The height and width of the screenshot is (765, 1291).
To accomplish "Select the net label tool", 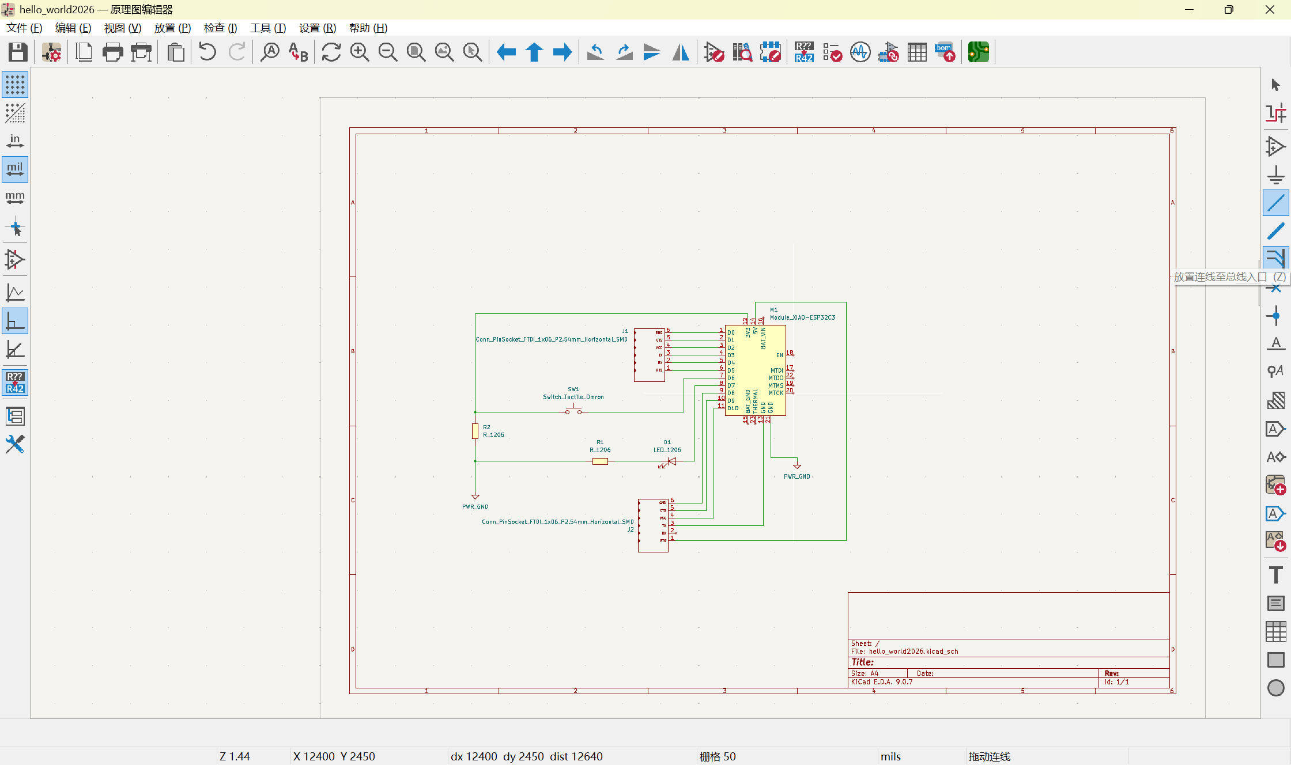I will 1275,343.
